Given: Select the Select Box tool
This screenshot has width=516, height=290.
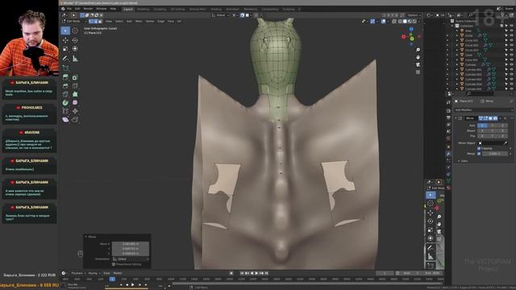Looking at the screenshot, I should (x=65, y=31).
